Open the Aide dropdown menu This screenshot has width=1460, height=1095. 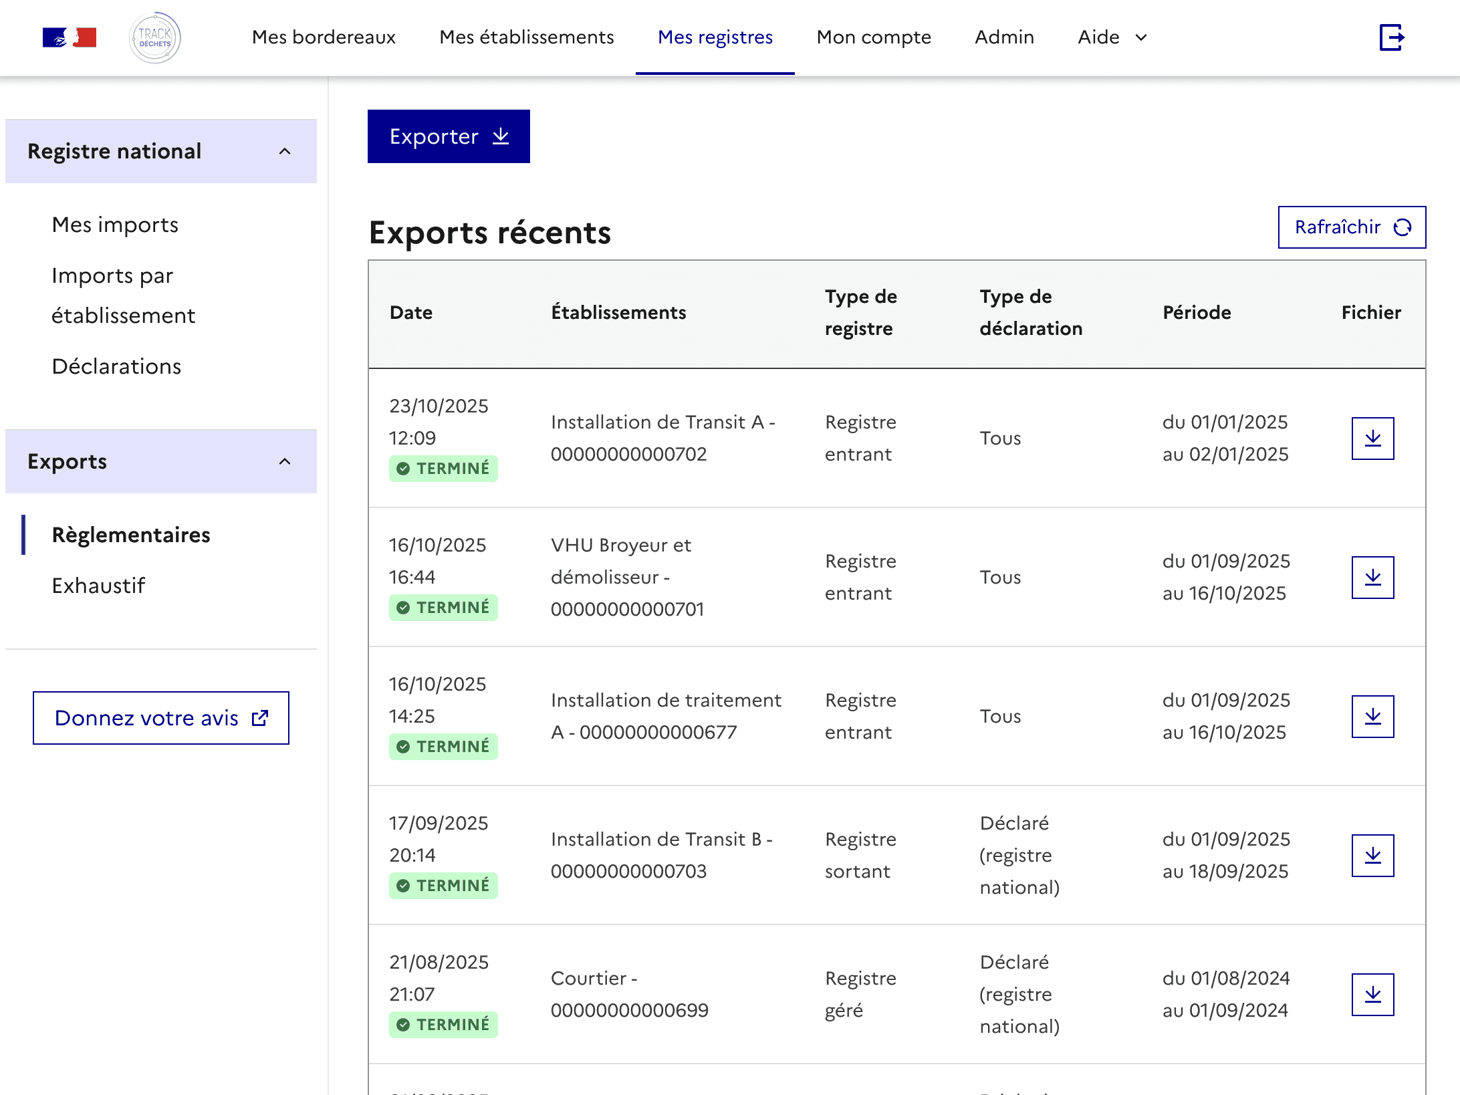[1111, 37]
